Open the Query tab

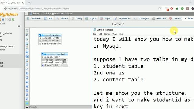(x=77, y=18)
